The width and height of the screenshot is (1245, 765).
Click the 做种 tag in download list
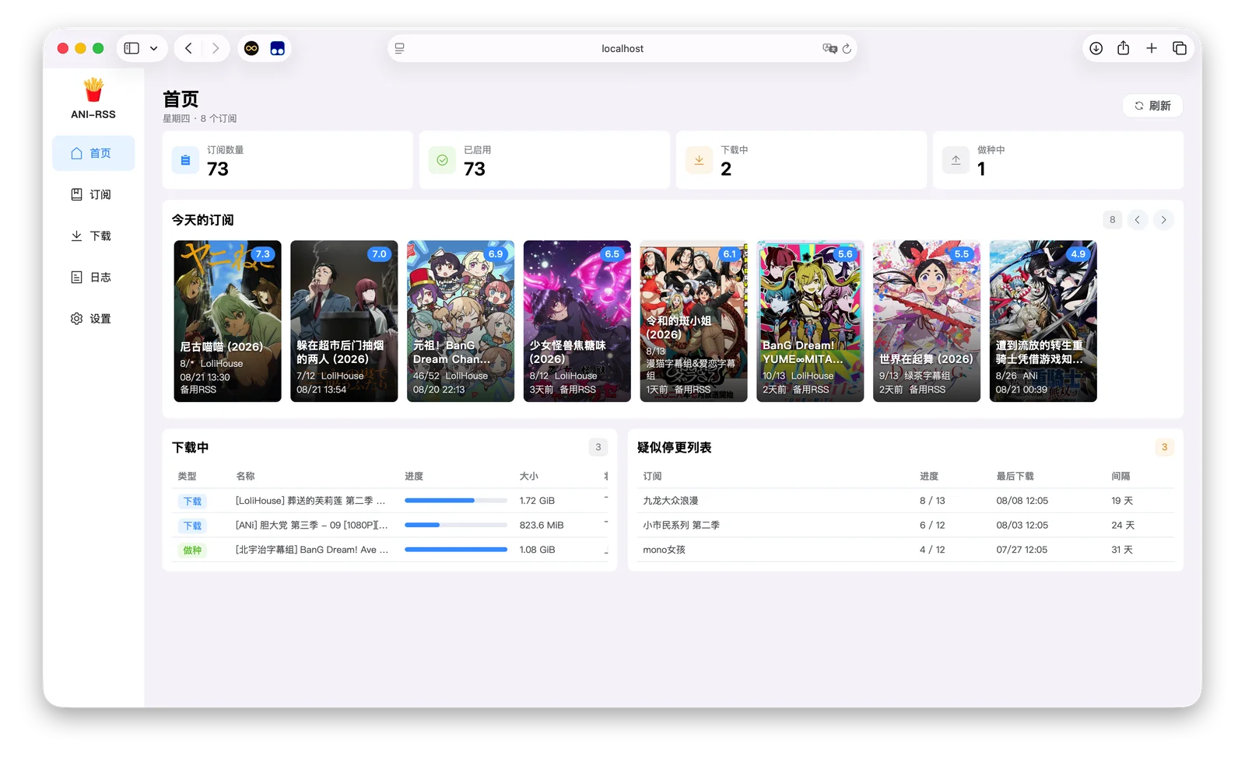click(192, 550)
